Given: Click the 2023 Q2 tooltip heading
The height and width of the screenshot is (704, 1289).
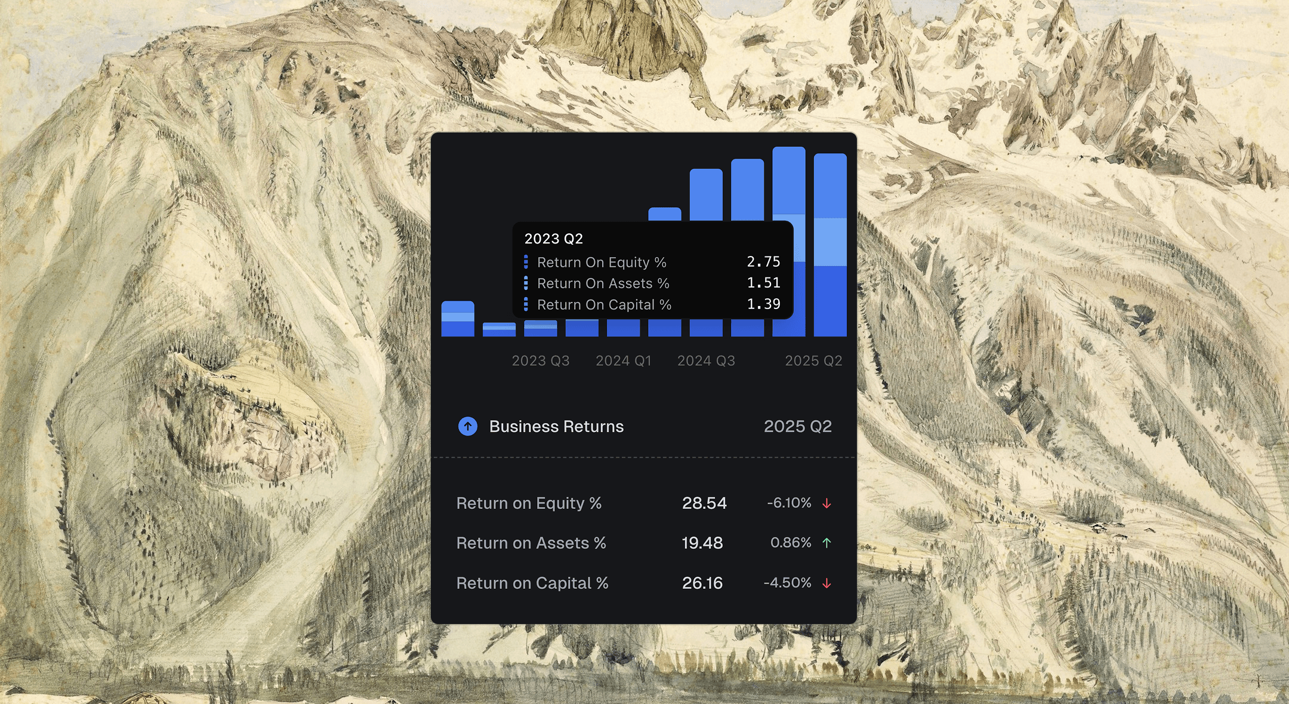Looking at the screenshot, I should click(553, 239).
